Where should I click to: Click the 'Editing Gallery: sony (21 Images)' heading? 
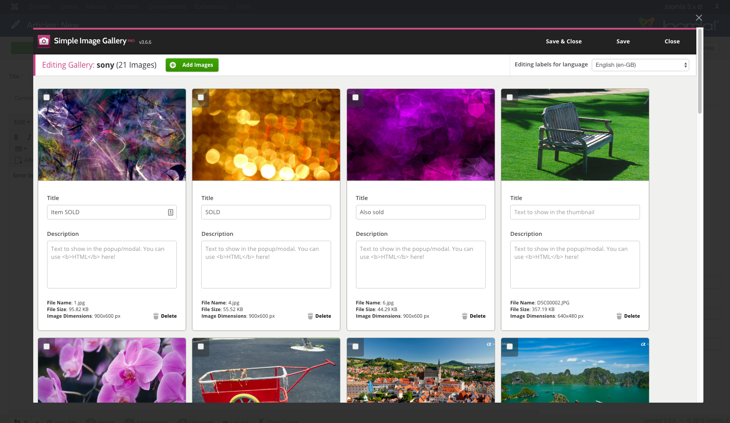99,65
